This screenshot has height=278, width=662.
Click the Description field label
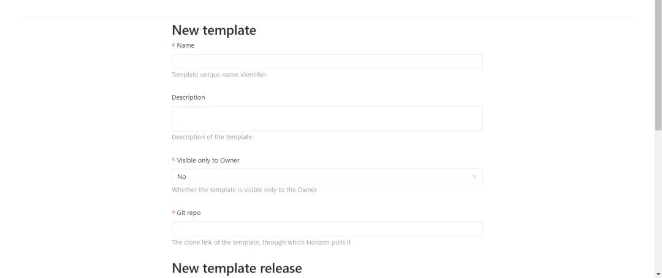pyautogui.click(x=188, y=97)
